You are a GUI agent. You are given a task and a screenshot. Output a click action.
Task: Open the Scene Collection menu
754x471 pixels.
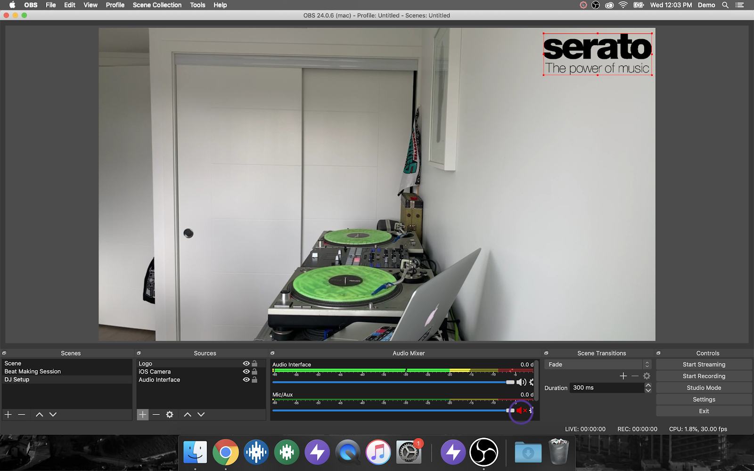pos(157,5)
